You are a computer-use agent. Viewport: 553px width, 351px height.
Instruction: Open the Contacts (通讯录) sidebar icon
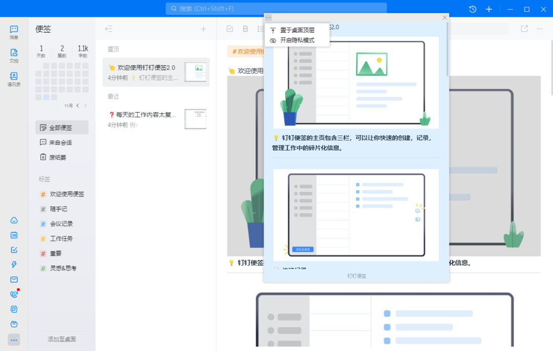(x=14, y=79)
